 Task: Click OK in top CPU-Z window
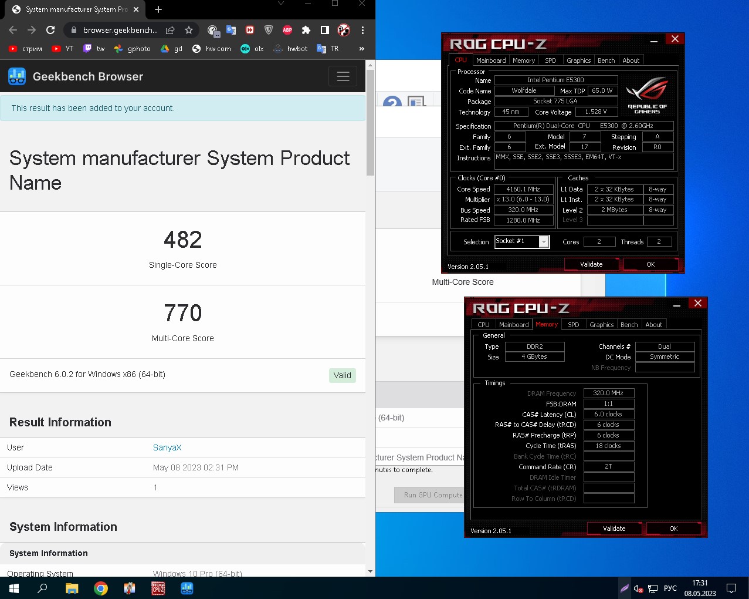click(x=650, y=264)
